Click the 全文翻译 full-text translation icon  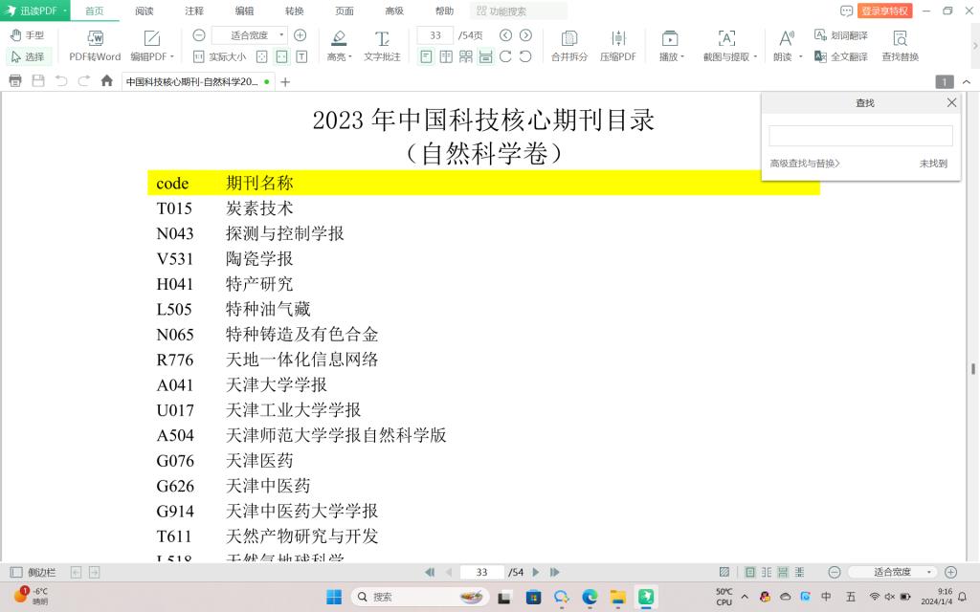820,56
